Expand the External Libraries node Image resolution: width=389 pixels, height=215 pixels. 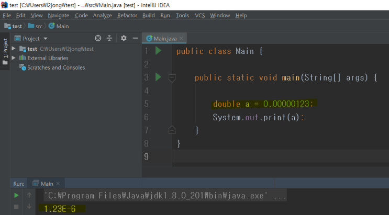pos(14,58)
